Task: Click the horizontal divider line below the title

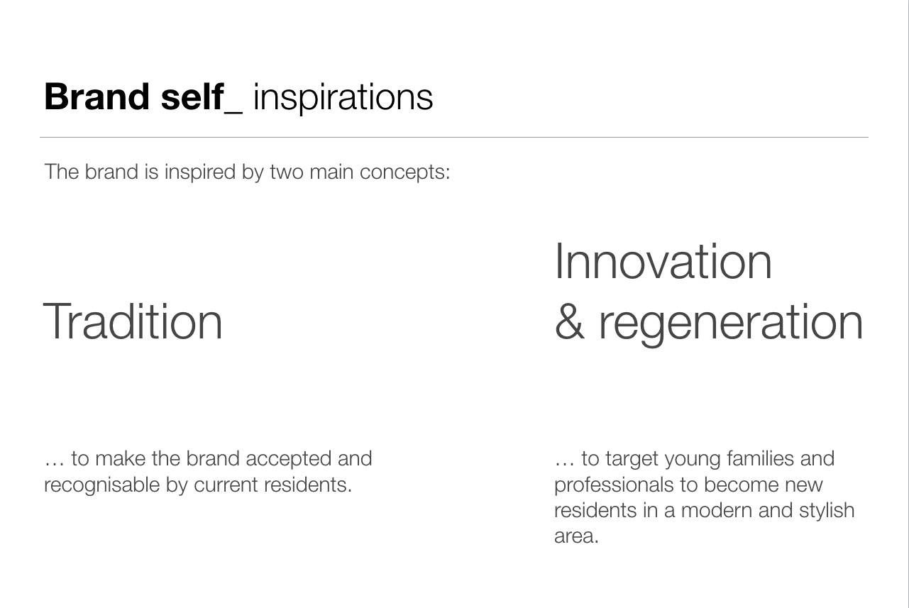Action: click(454, 137)
